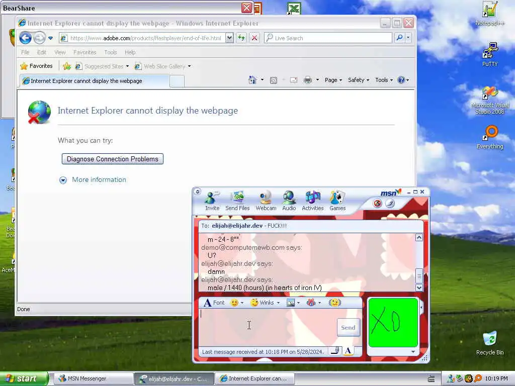Open display picture options arrow below avatar

pos(413,351)
